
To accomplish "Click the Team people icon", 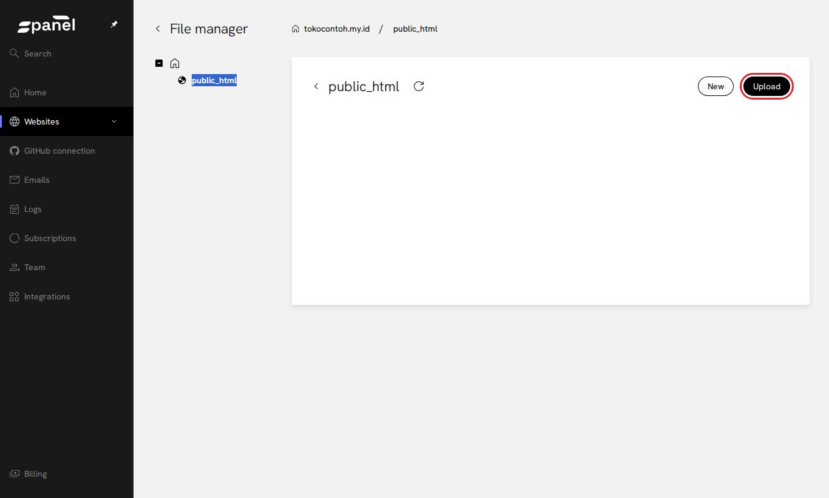I will (15, 267).
